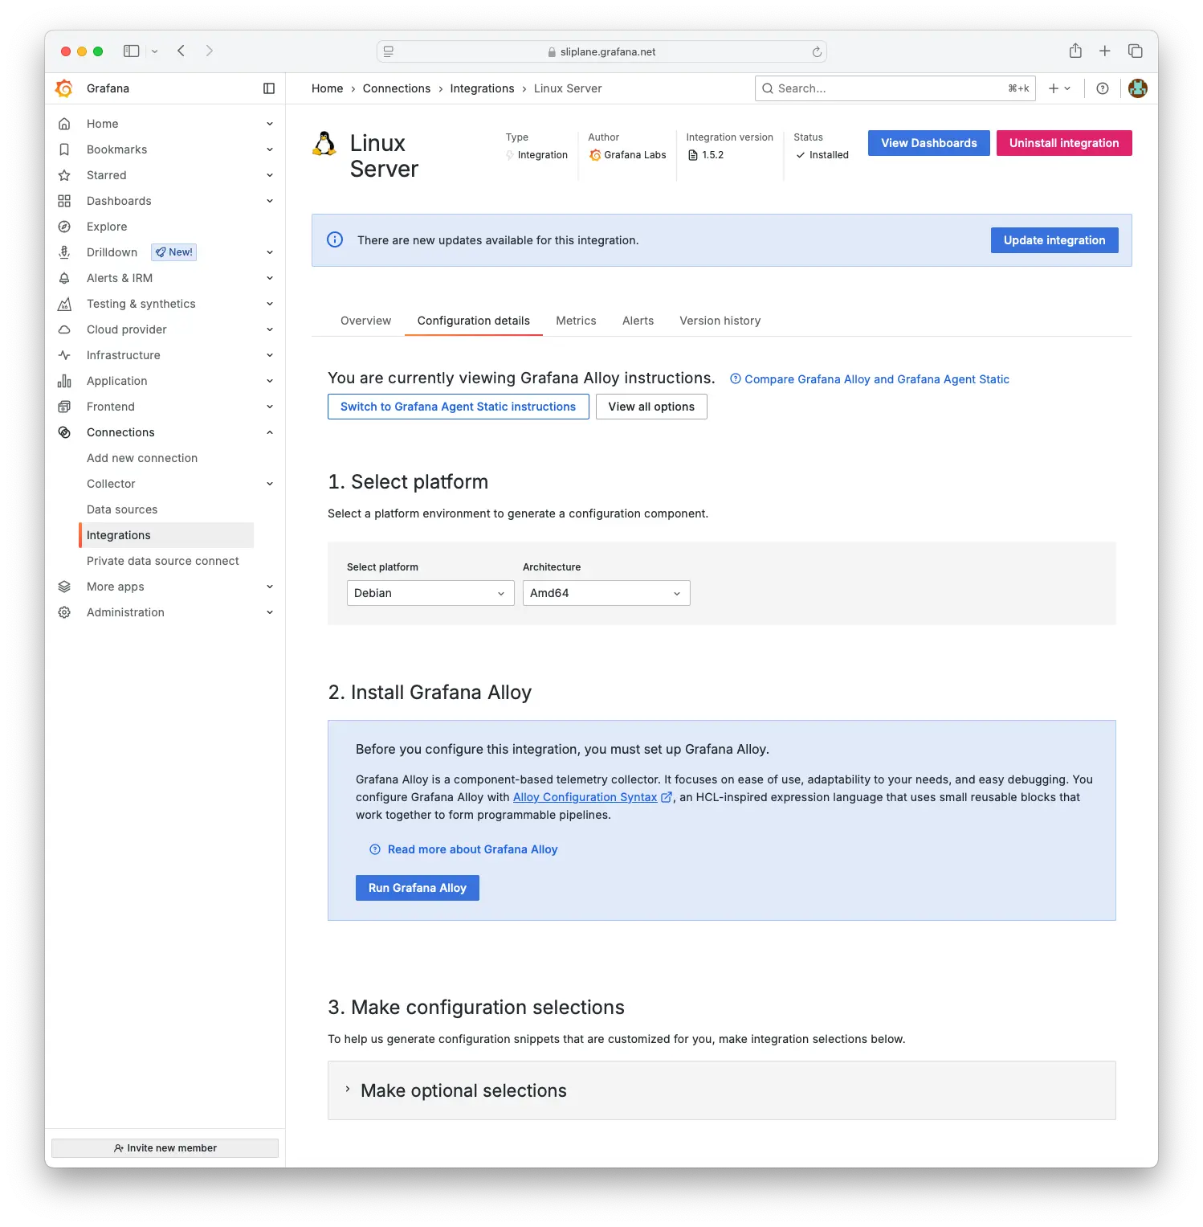Open the help question mark icon
1203x1227 pixels.
point(1103,88)
